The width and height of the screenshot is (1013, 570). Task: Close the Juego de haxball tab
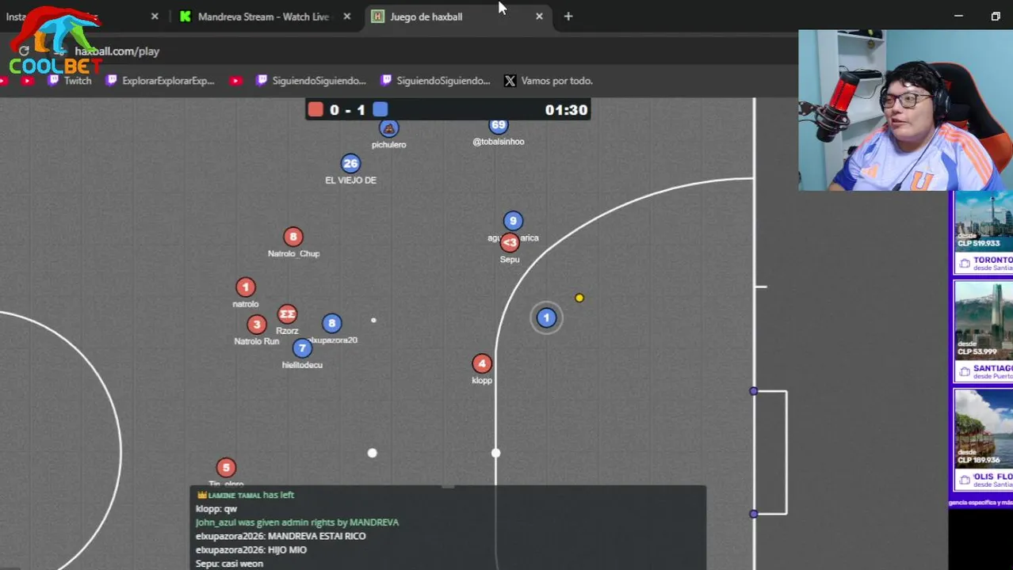coord(539,17)
